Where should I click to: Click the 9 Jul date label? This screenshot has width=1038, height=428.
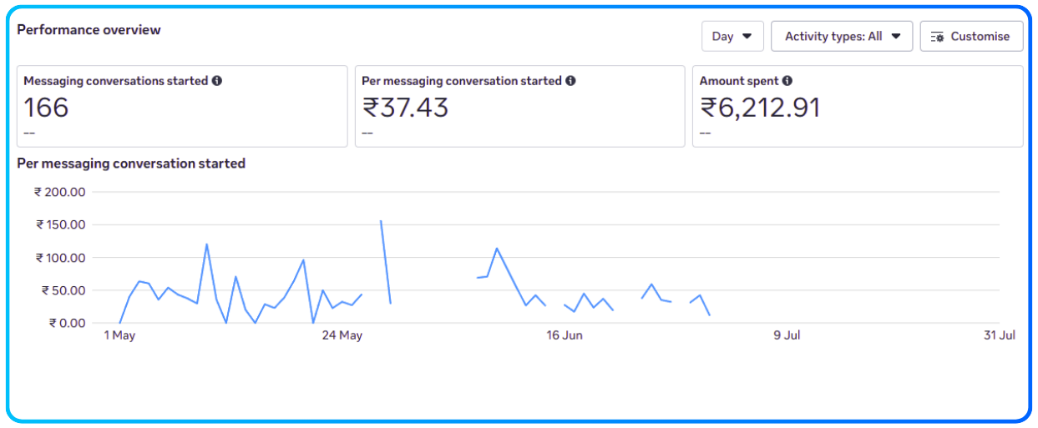(x=787, y=335)
